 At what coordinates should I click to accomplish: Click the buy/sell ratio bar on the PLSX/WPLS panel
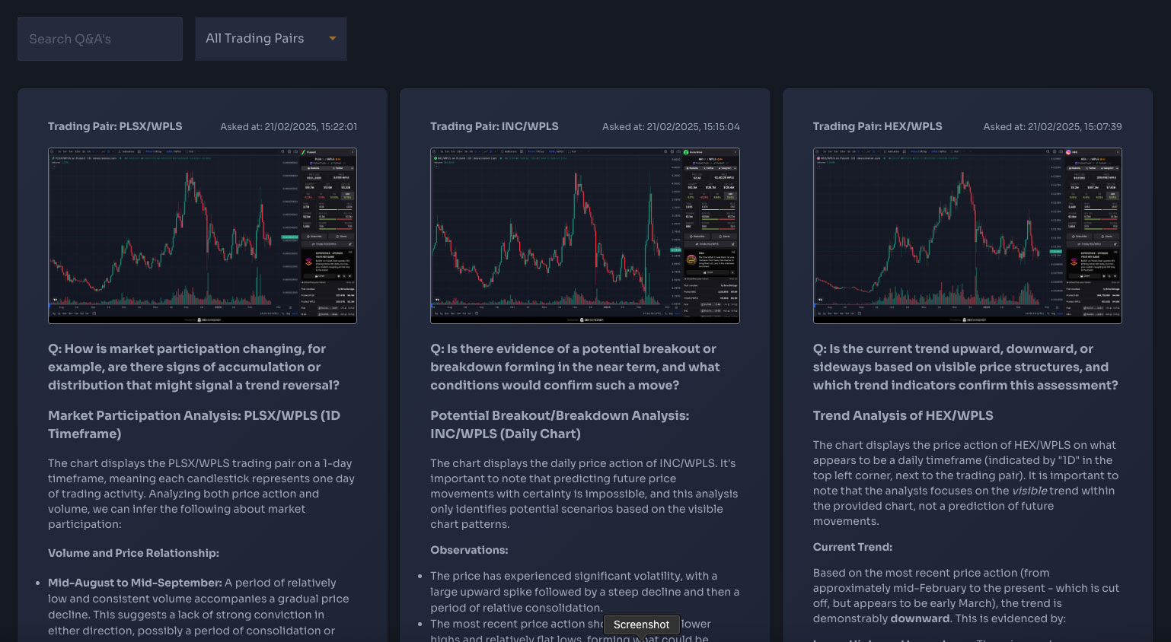click(336, 209)
